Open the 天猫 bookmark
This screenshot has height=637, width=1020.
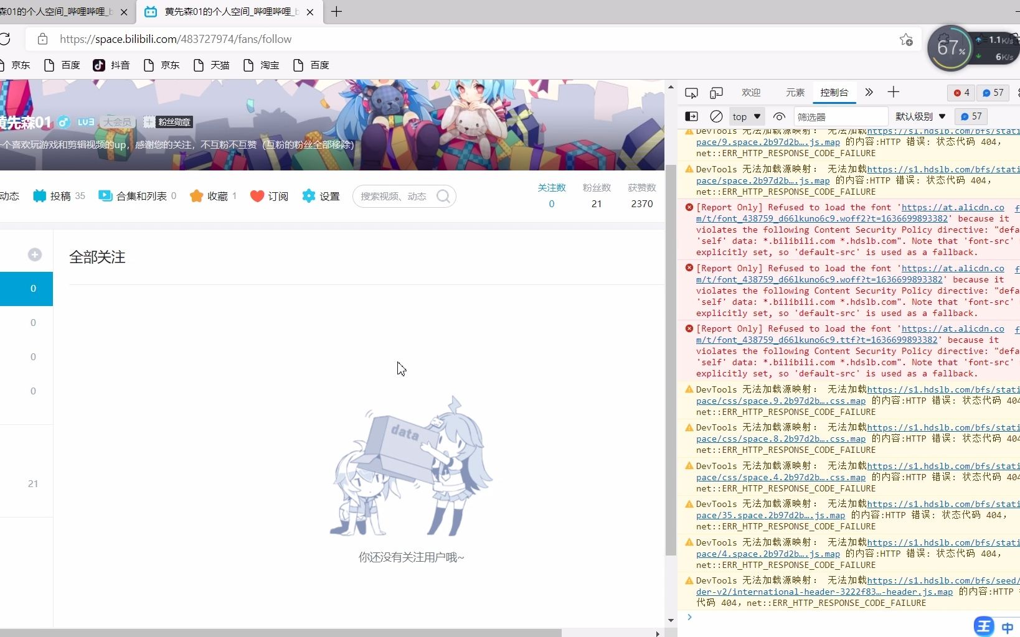pos(211,65)
